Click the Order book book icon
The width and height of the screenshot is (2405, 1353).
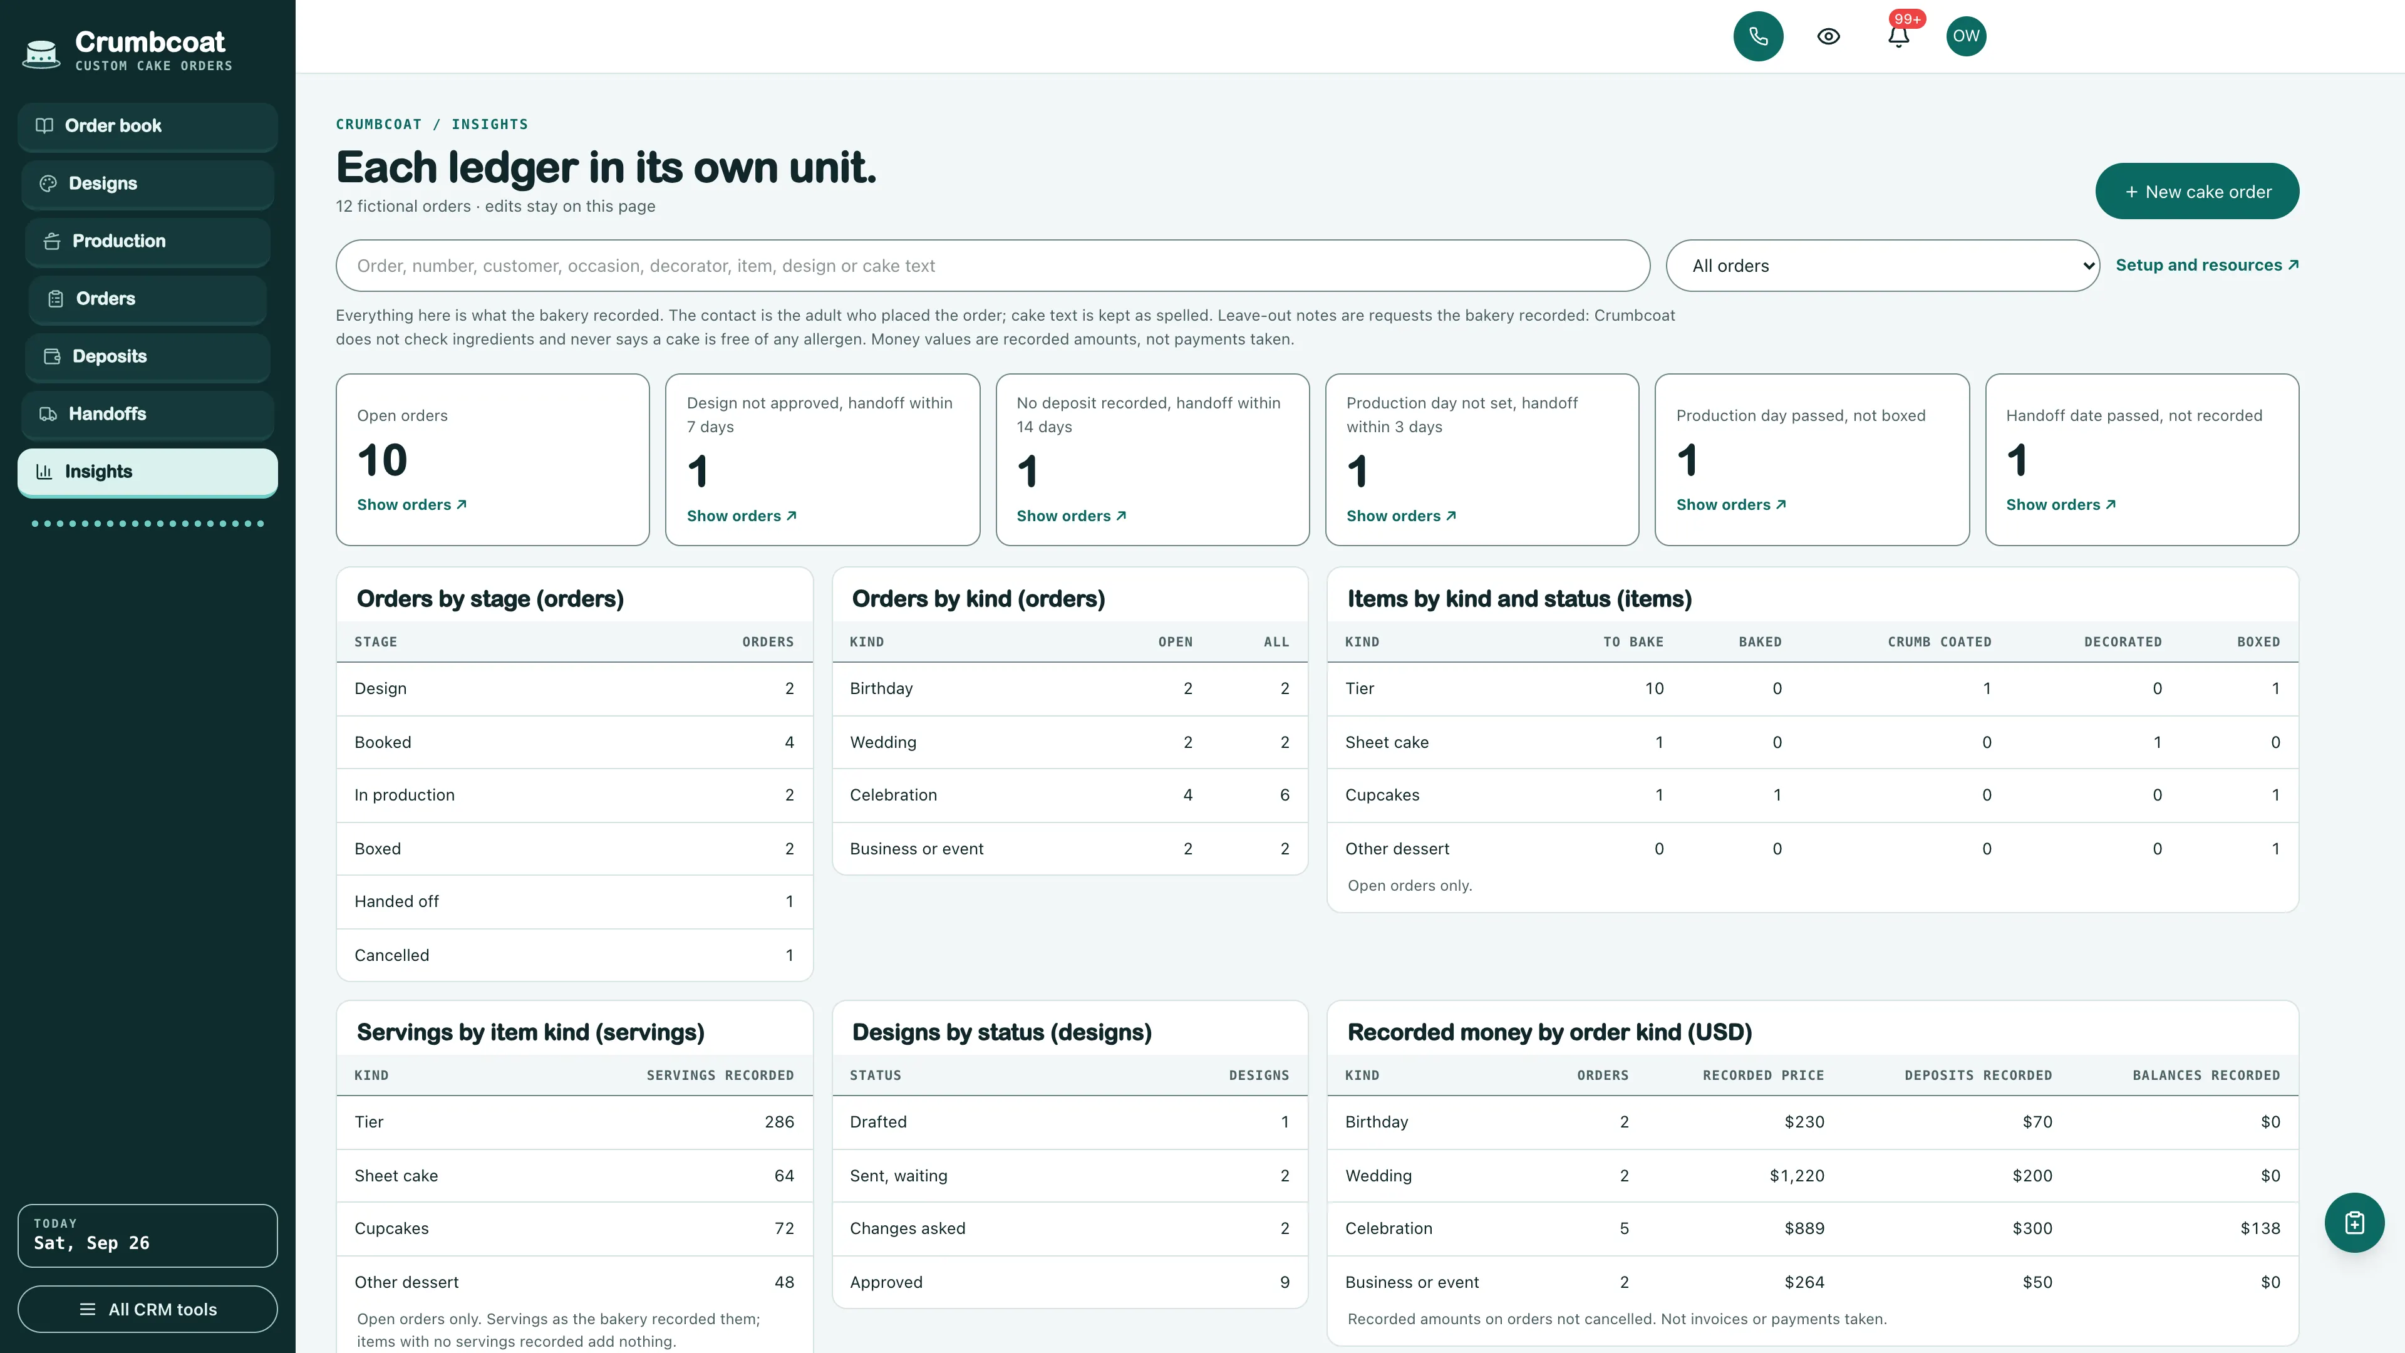coord(44,126)
